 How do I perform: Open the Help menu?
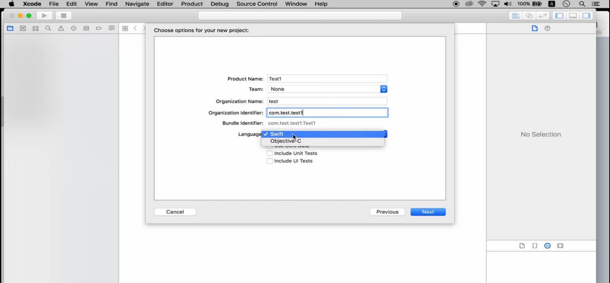point(321,4)
